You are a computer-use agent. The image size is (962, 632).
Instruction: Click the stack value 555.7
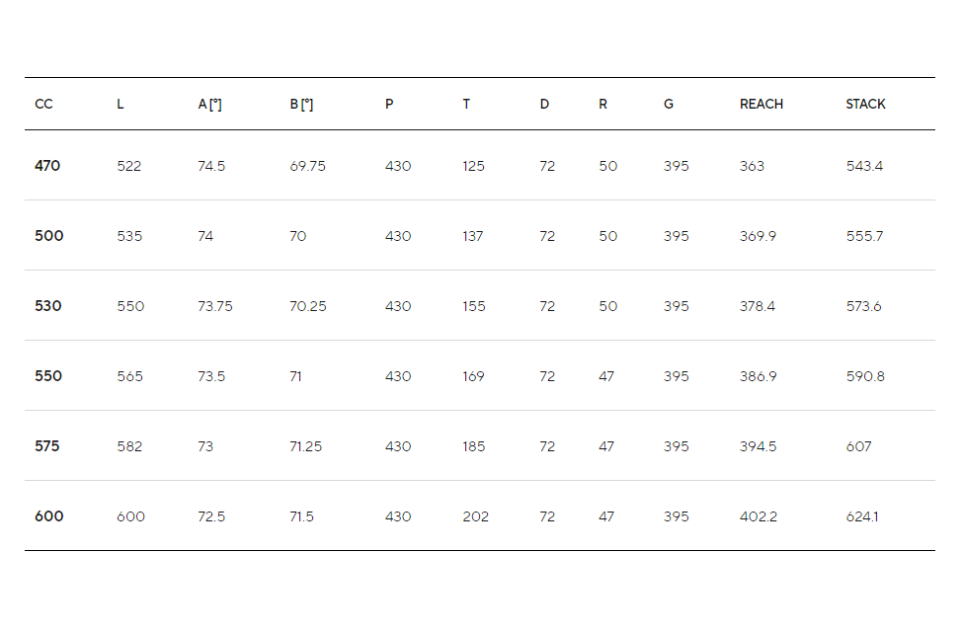click(x=864, y=236)
